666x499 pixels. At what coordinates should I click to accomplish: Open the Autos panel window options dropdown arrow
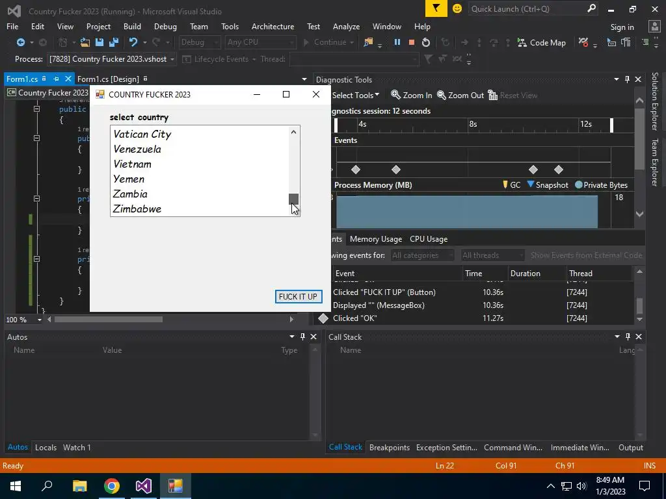292,337
